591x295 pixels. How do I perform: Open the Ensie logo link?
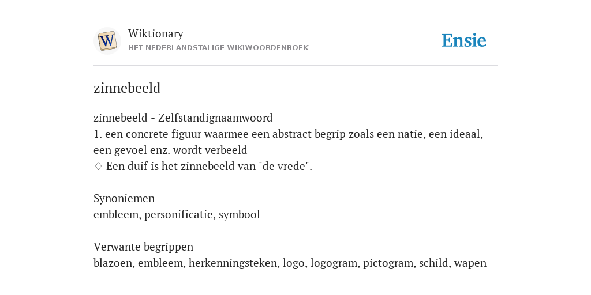click(464, 40)
